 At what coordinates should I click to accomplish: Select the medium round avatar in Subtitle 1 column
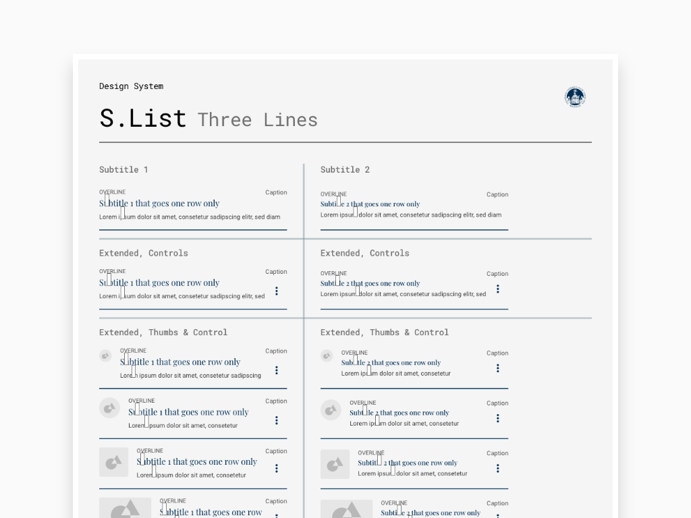pyautogui.click(x=110, y=408)
